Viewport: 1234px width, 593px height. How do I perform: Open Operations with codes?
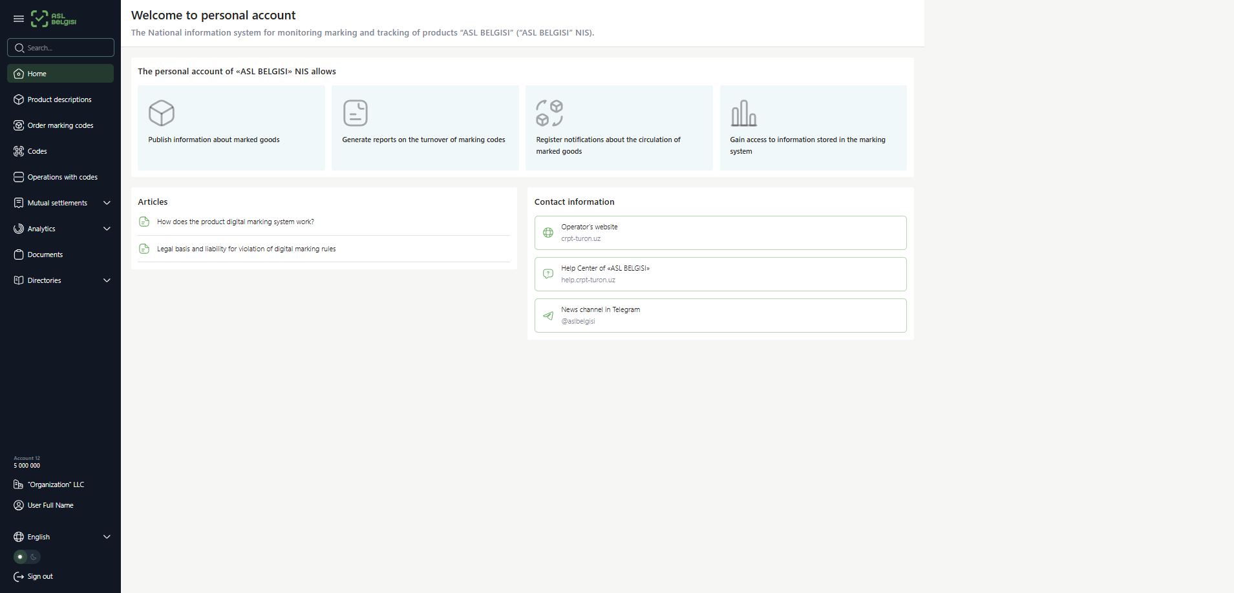click(61, 177)
